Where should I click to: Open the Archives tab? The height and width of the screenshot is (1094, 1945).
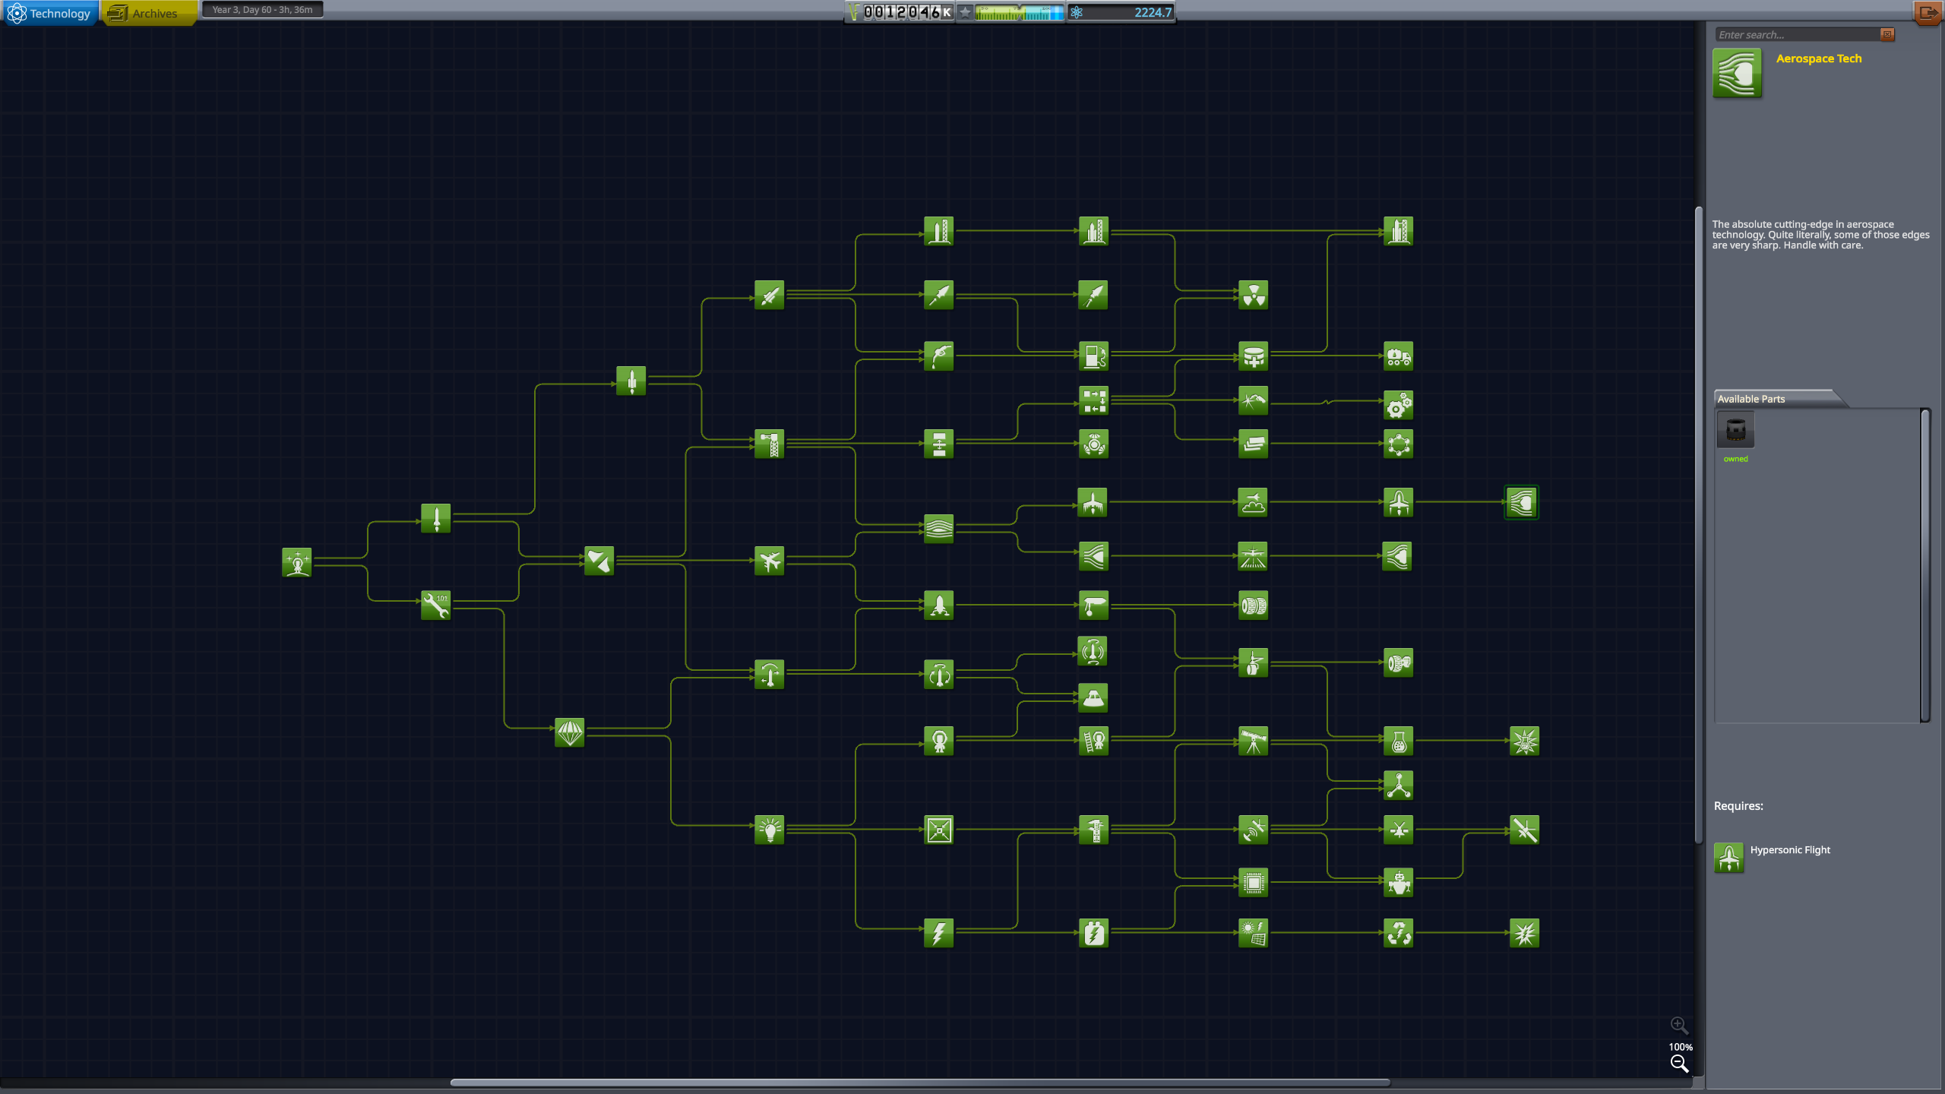pyautogui.click(x=148, y=13)
